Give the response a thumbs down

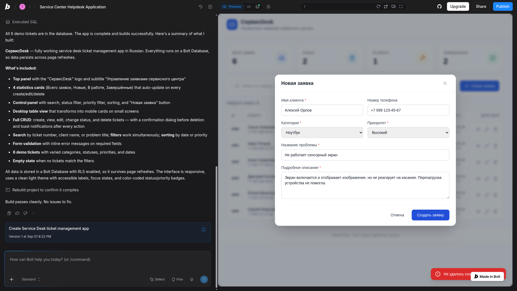[25, 213]
